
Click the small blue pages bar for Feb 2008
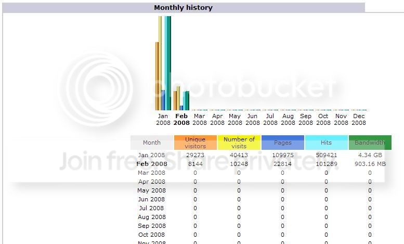[181, 108]
